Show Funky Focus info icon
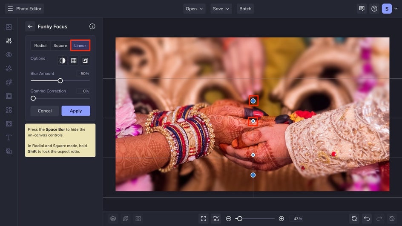This screenshot has width=402, height=226. click(92, 26)
